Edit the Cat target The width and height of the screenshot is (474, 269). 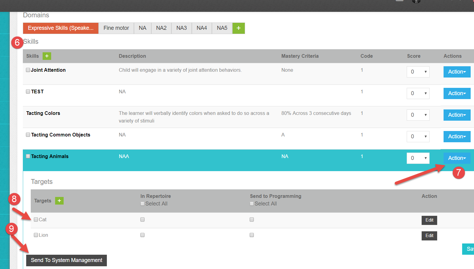tap(429, 220)
